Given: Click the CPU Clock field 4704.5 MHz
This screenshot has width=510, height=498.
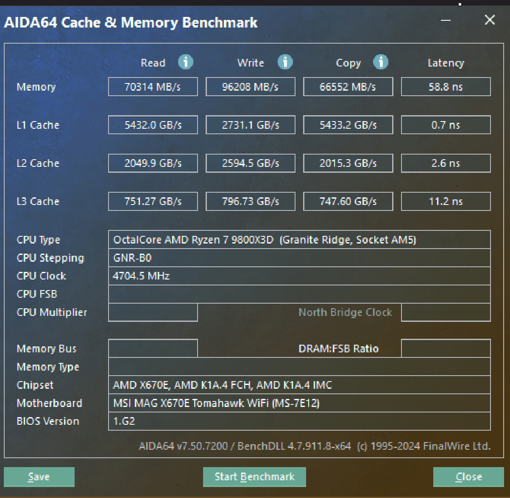Looking at the screenshot, I should (299, 276).
